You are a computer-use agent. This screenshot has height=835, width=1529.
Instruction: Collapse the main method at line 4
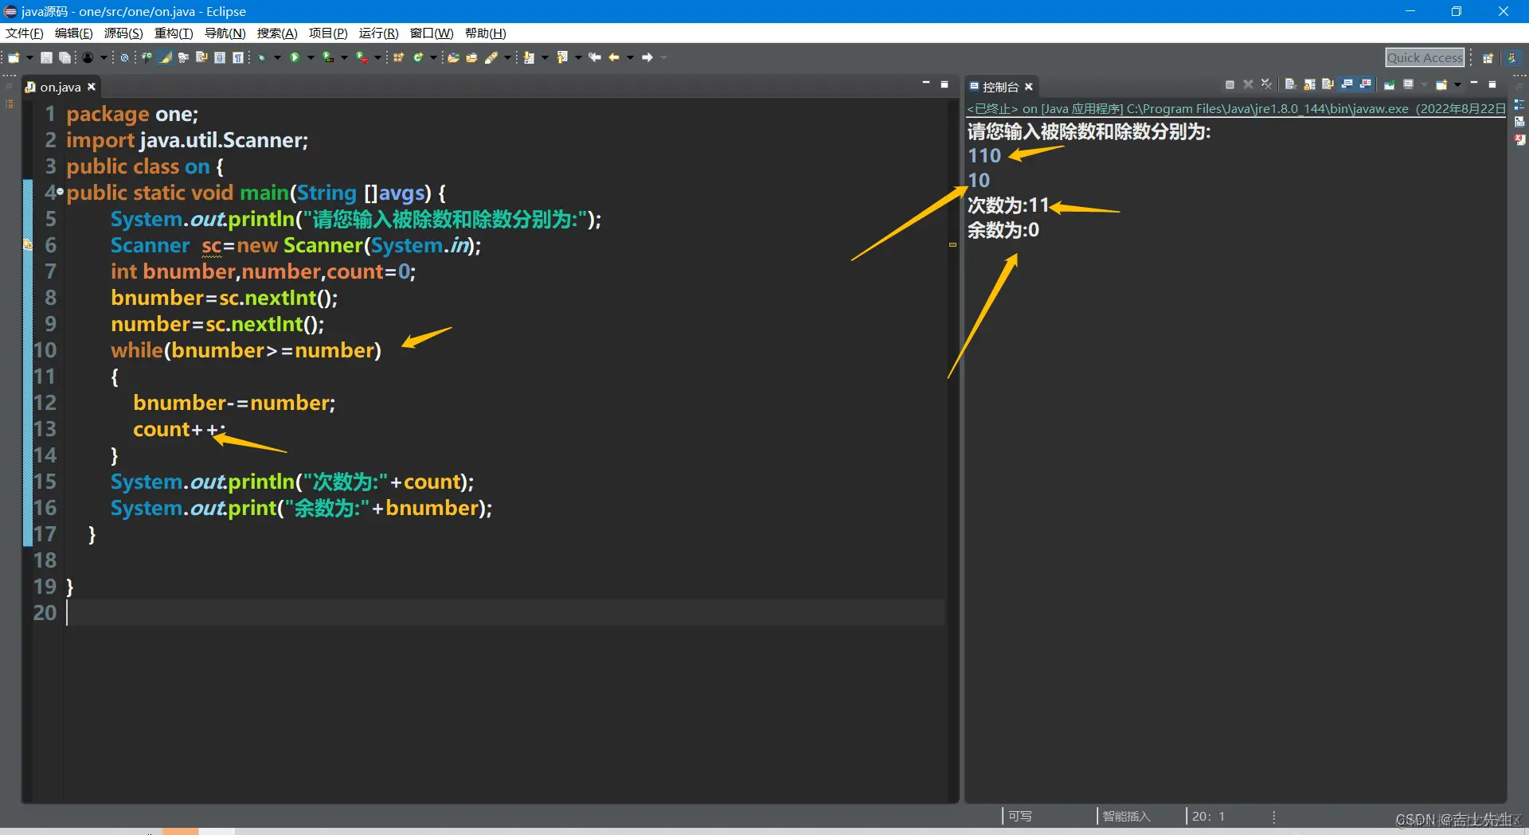point(61,192)
